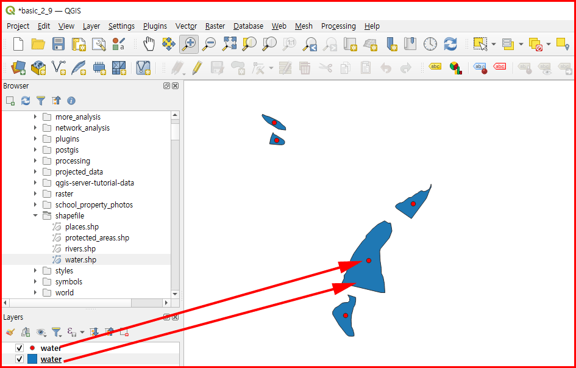This screenshot has height=368, width=576.
Task: Open the Vector menu
Action: (186, 26)
